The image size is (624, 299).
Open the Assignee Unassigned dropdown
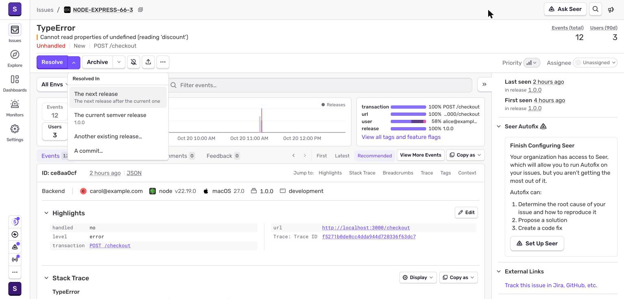[x=595, y=63]
